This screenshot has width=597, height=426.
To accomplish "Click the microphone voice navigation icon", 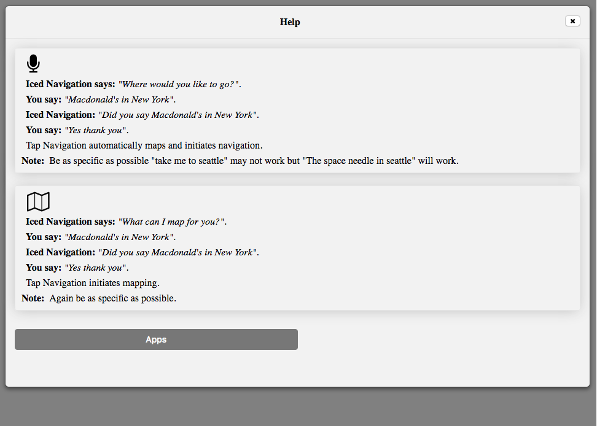I will click(x=34, y=63).
